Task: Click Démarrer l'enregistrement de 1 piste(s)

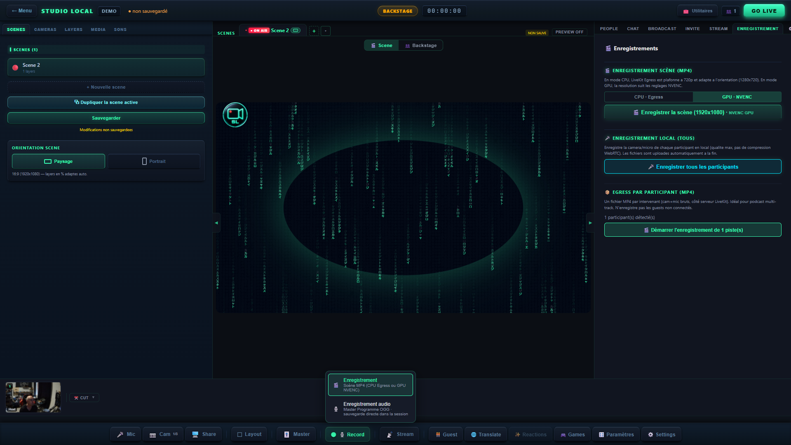Action: coord(692,230)
